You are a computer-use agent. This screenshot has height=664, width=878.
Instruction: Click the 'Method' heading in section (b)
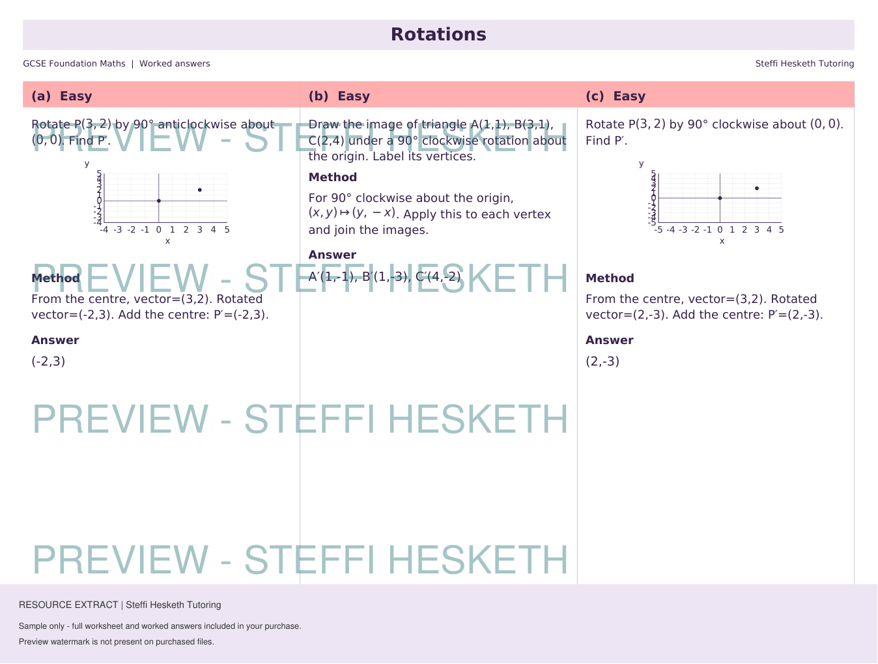[x=333, y=177]
